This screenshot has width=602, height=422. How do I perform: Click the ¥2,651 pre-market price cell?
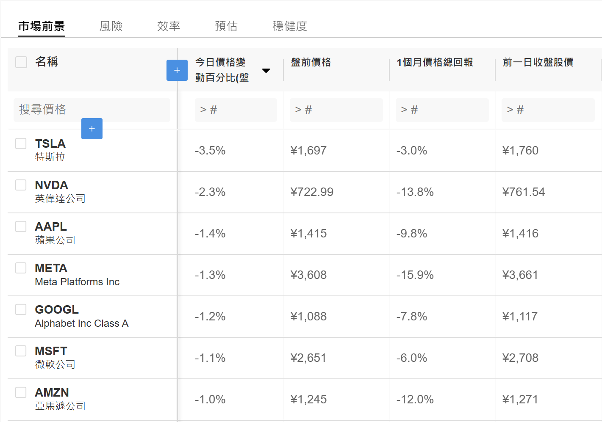[308, 358]
